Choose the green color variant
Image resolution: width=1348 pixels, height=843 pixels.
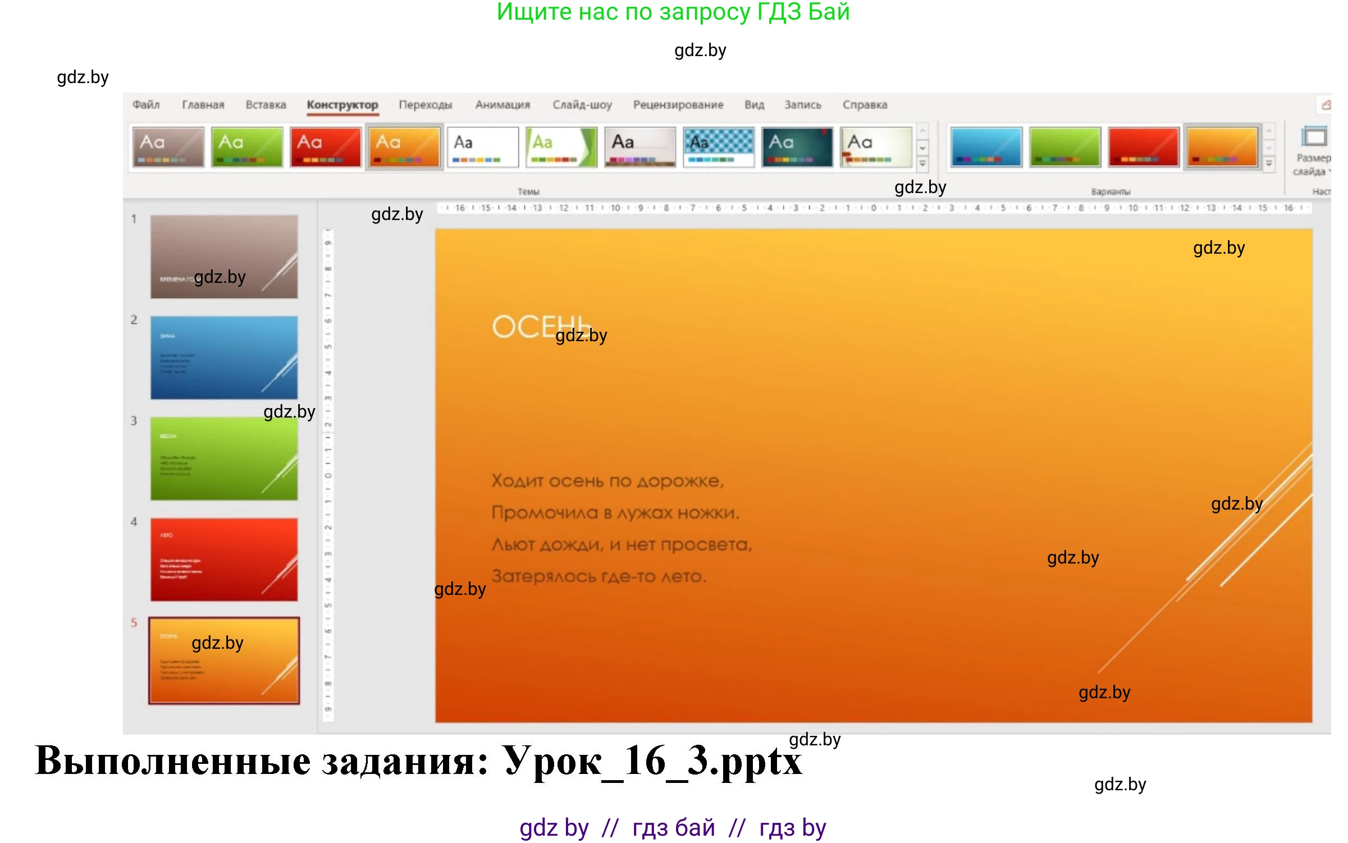(1065, 147)
